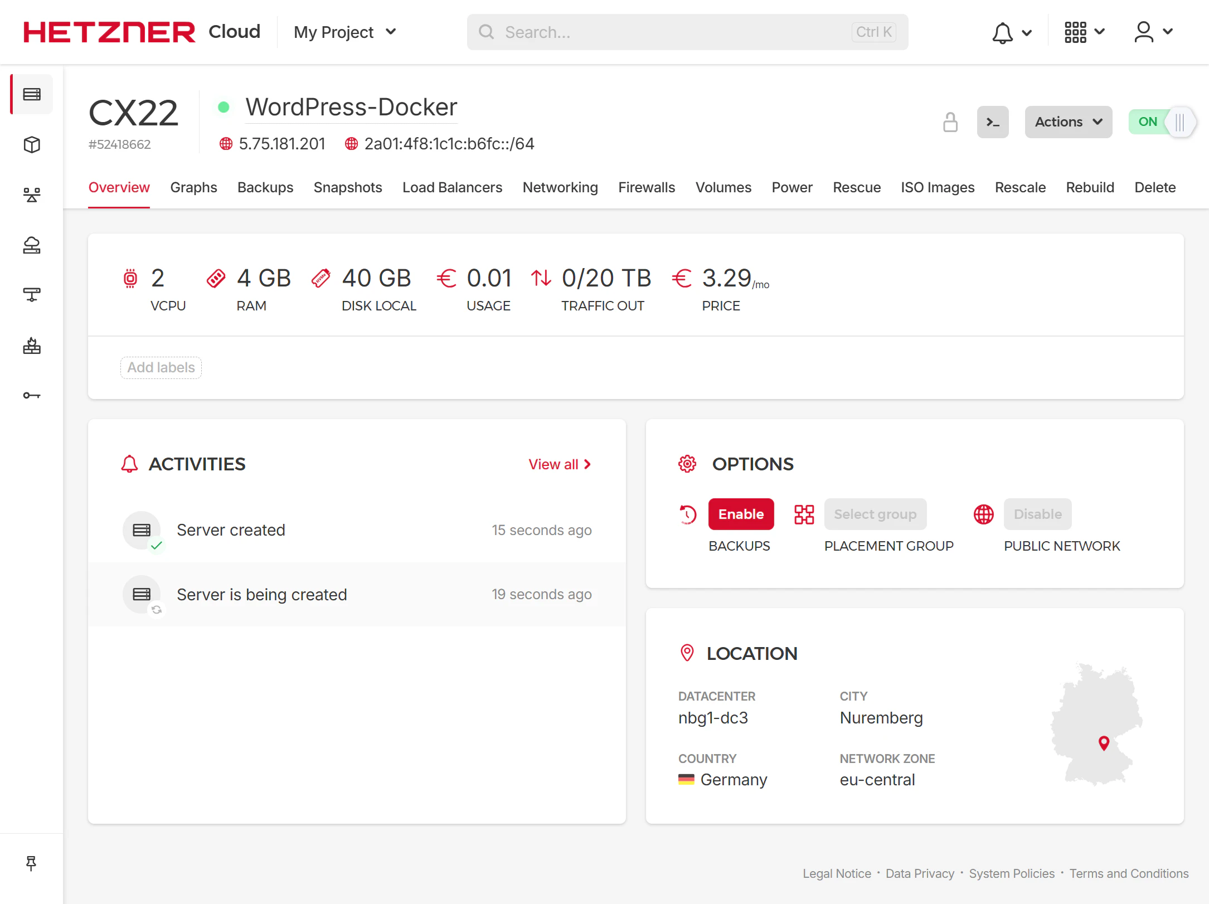Click the lock icon to protect the server

(950, 121)
